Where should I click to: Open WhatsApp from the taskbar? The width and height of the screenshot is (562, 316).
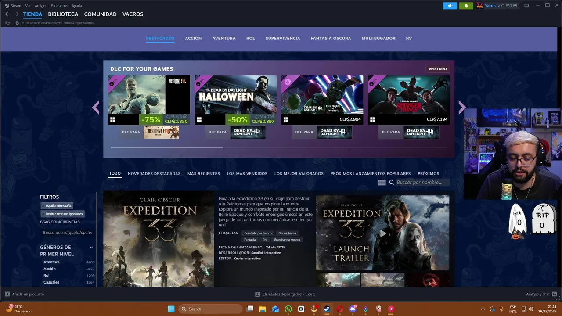tap(288, 309)
